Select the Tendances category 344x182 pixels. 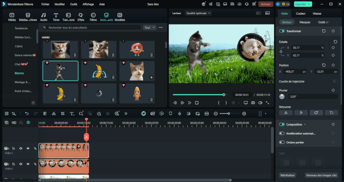21,28
